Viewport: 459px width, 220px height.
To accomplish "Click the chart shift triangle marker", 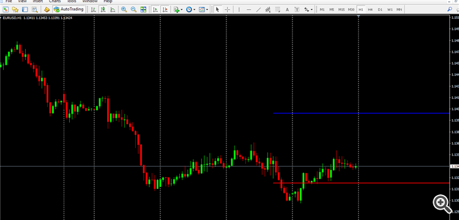I will point(359,16).
